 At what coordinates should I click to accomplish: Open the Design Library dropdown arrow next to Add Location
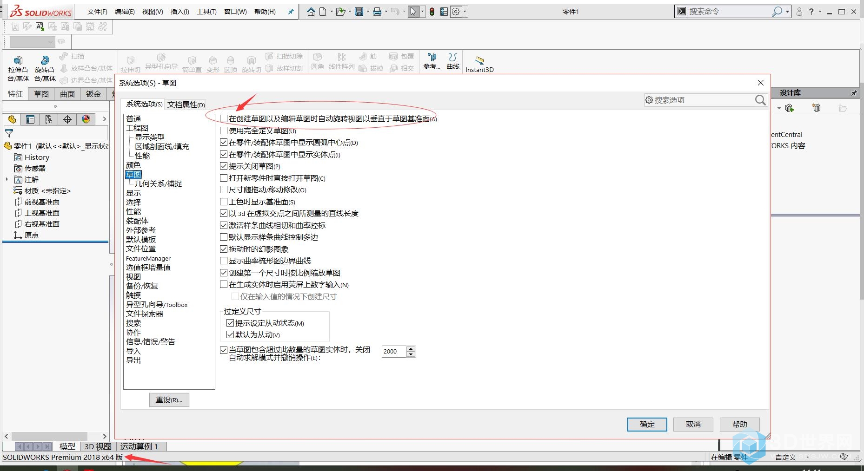point(779,108)
